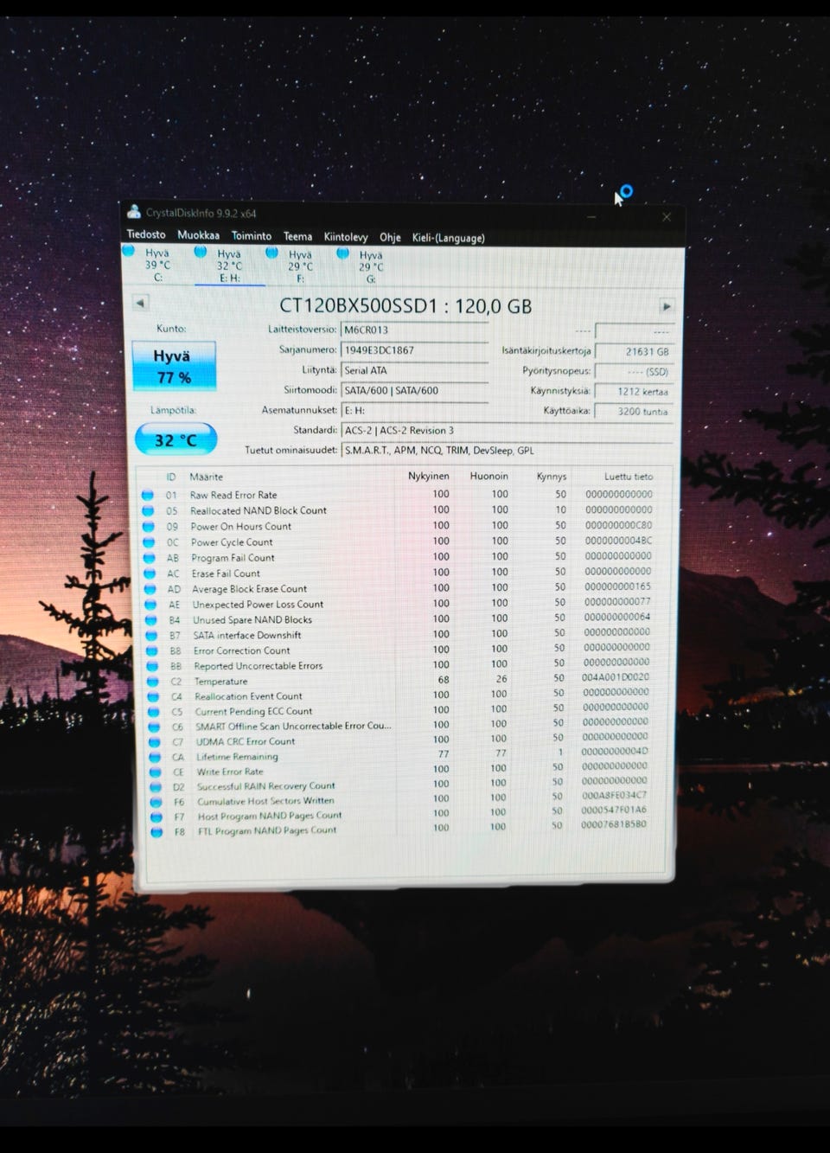Screen dimensions: 830x1153
Task: Click status icon of Power On Hours Count
Action: click(x=148, y=526)
